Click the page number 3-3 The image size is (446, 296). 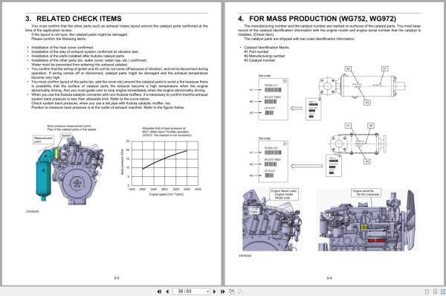pos(117,278)
